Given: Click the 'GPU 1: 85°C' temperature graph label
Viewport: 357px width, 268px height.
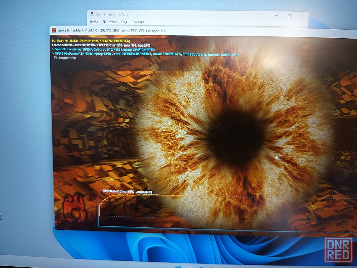Looking at the screenshot, I should tap(127, 192).
